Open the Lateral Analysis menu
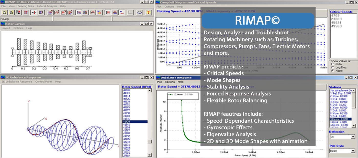Viewport: 358px width, 158px height. [x=48, y=6]
